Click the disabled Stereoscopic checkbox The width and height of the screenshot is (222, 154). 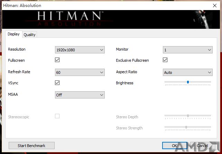57,116
